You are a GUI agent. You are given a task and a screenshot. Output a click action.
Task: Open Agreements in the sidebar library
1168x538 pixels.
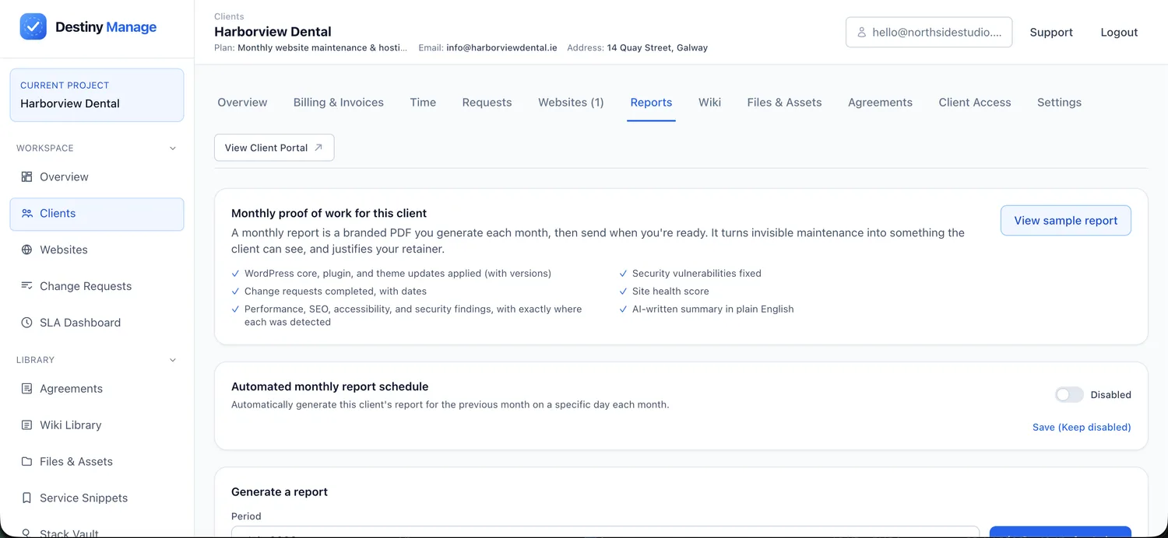[97, 389]
